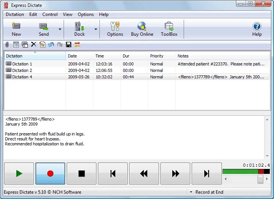
Task: Sort by the Dur column header
Action: pos(135,56)
